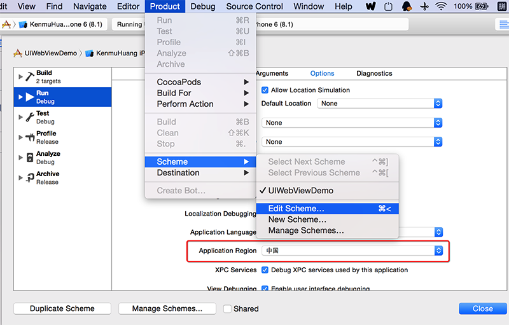Click the device icon next to KenmuHua...one 6
This screenshot has height=325, width=509.
click(x=23, y=24)
